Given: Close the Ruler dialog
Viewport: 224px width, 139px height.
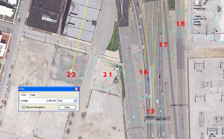Looking at the screenshot, I should click(76, 89).
